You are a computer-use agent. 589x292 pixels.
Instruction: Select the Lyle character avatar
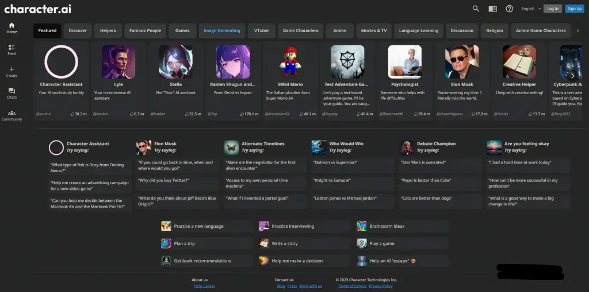click(118, 62)
